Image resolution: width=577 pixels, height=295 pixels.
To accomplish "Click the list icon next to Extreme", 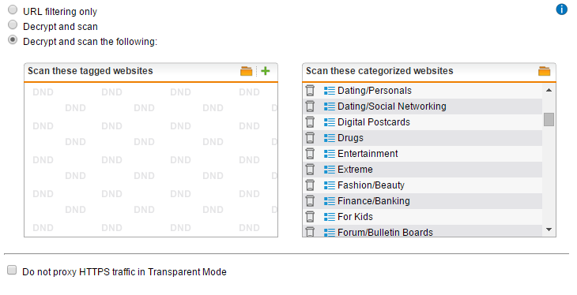I will pyautogui.click(x=330, y=170).
